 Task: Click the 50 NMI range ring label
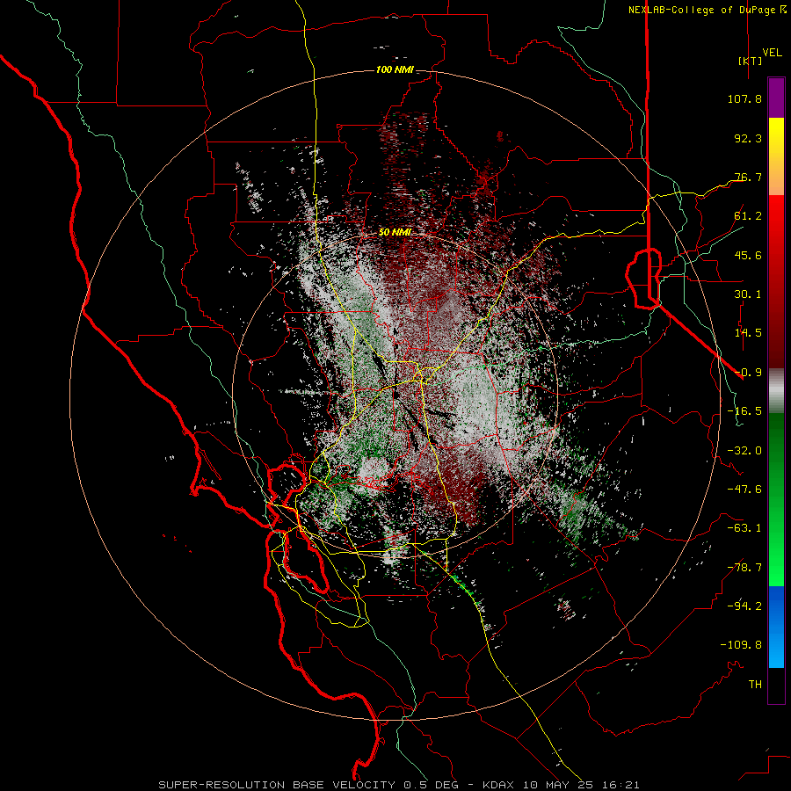[395, 232]
